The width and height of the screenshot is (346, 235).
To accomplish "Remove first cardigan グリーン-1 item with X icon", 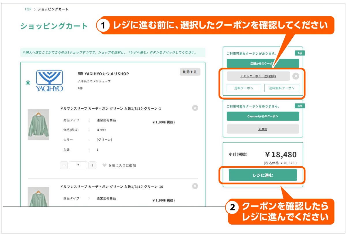I will click(x=195, y=108).
